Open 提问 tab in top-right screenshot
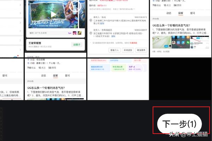Image resolution: width=212 pixels, height=141 pixels. (192, 13)
